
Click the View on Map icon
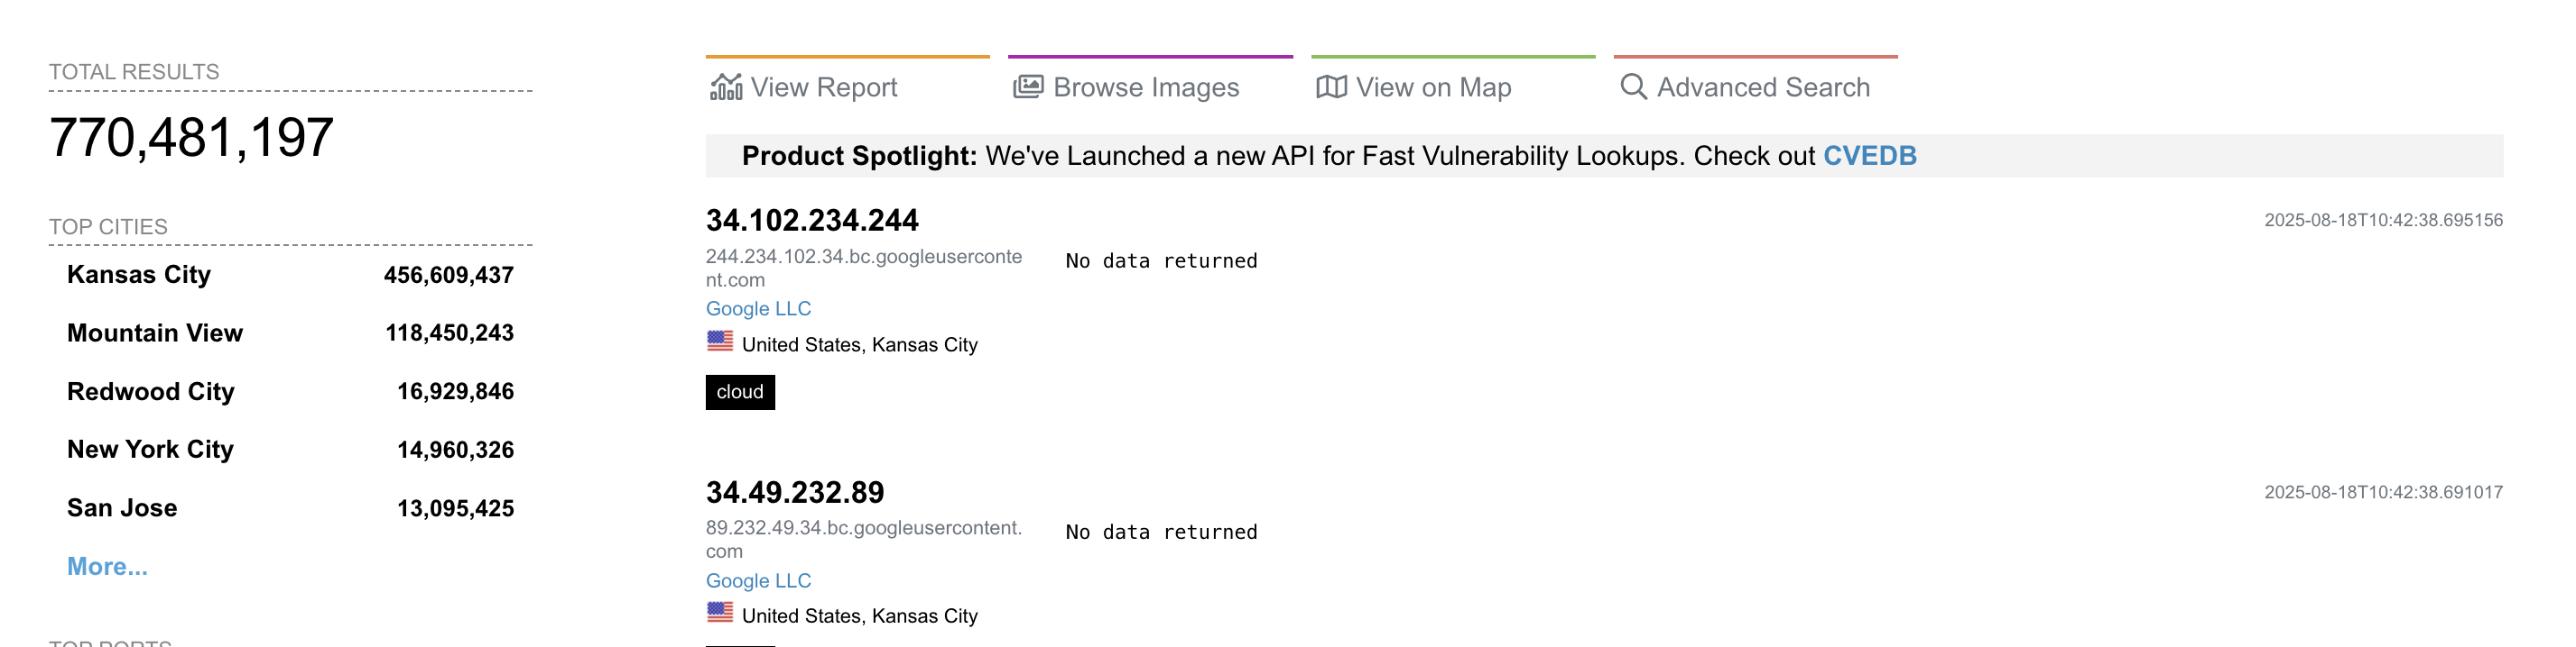click(x=1331, y=88)
